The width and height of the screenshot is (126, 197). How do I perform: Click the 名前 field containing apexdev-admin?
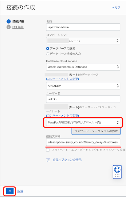tap(83, 27)
